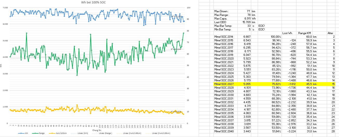The width and height of the screenshot is (339, 137).
Task: Select EOC! cell beside Max Bat Temp
Action: click(x=262, y=26)
